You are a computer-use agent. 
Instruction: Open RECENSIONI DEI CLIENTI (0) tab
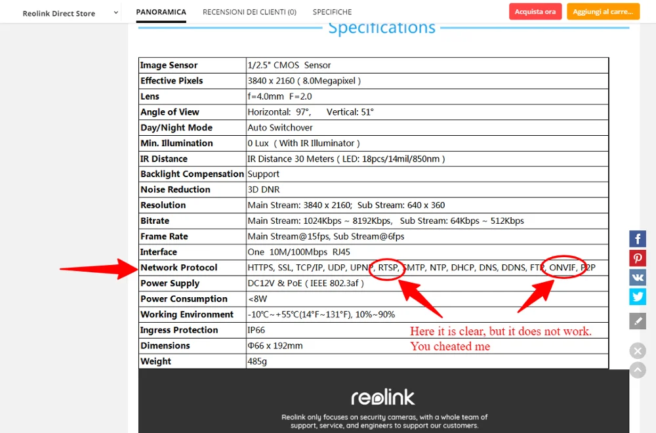point(249,12)
